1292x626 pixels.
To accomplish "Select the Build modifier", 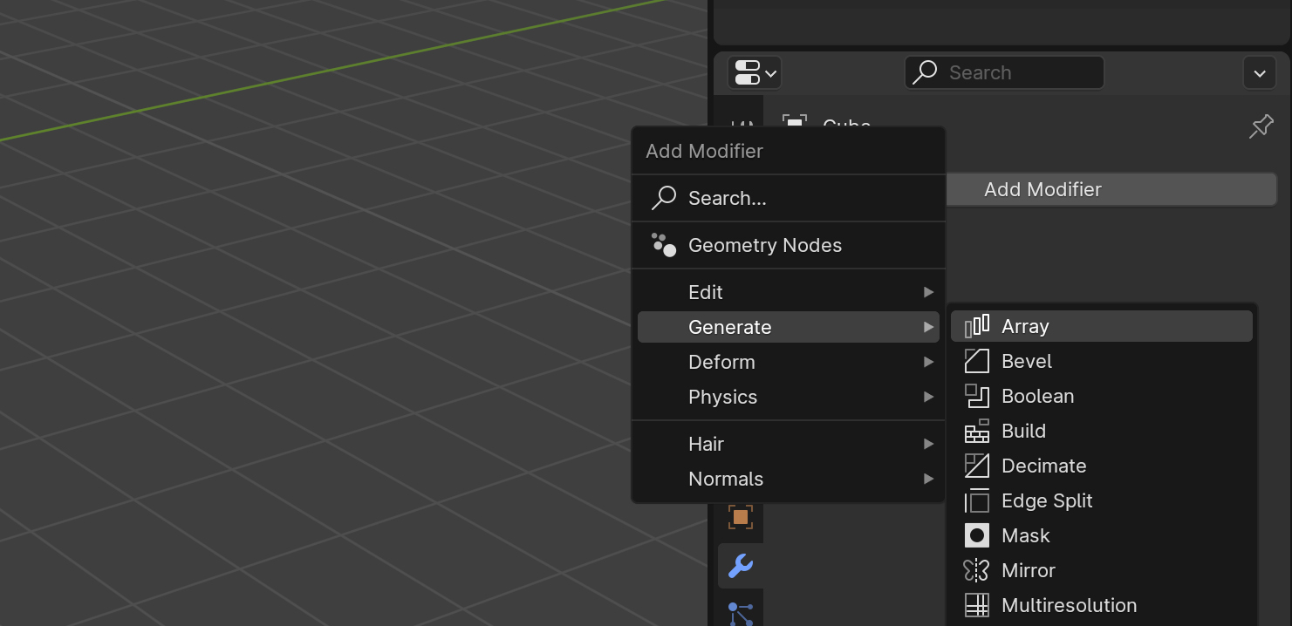I will [1101, 431].
